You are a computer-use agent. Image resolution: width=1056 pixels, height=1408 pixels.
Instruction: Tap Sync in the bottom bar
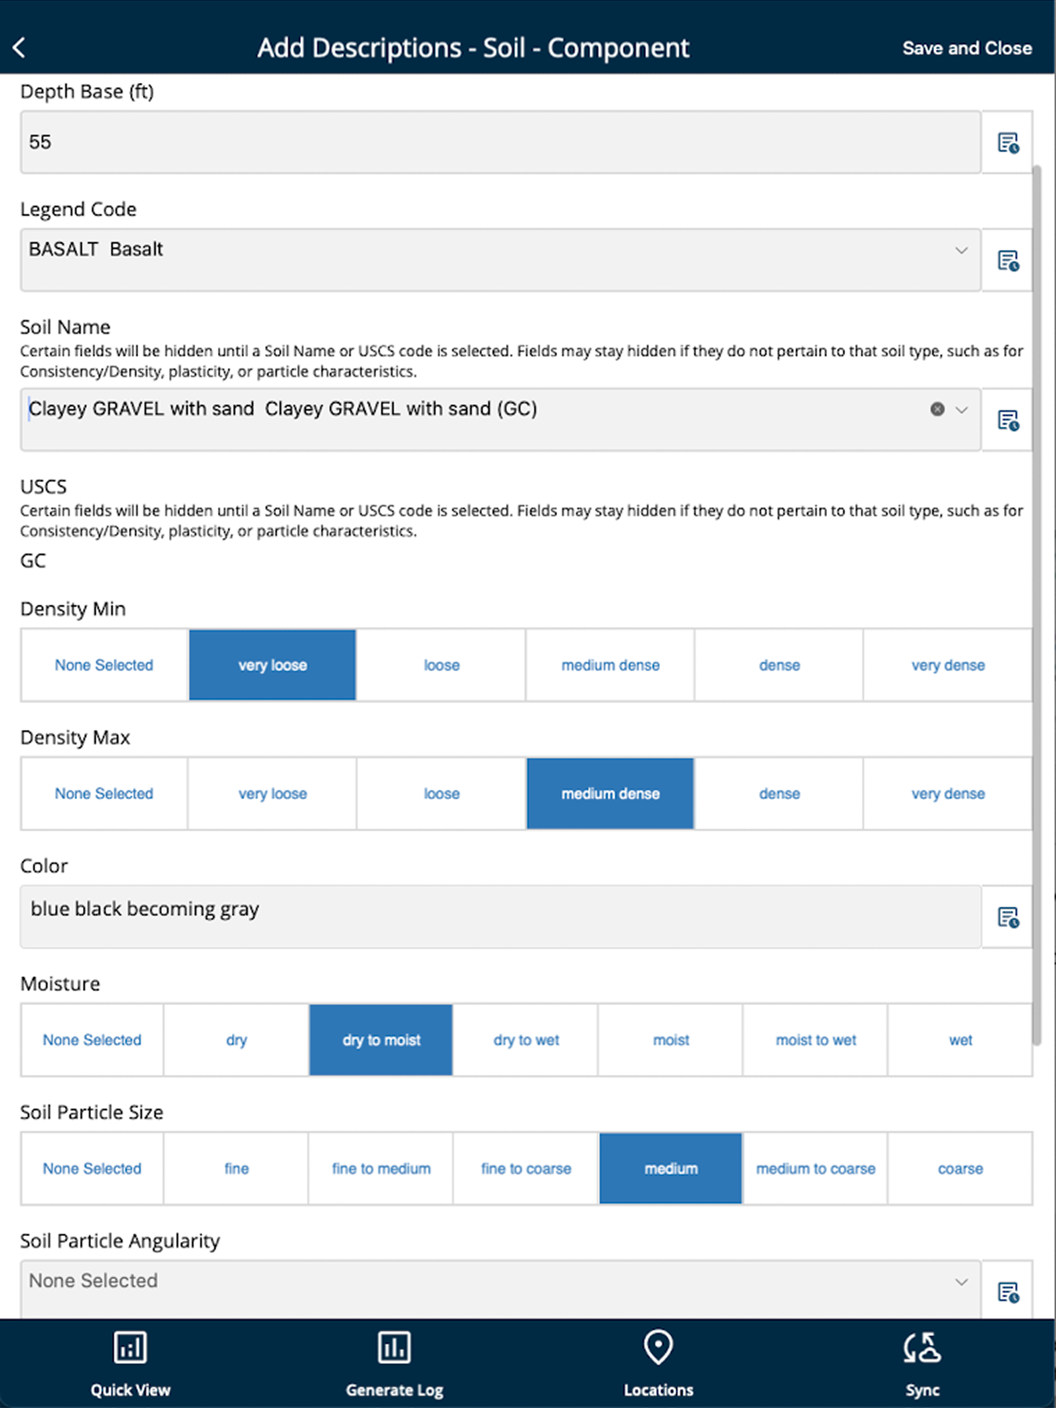(922, 1363)
